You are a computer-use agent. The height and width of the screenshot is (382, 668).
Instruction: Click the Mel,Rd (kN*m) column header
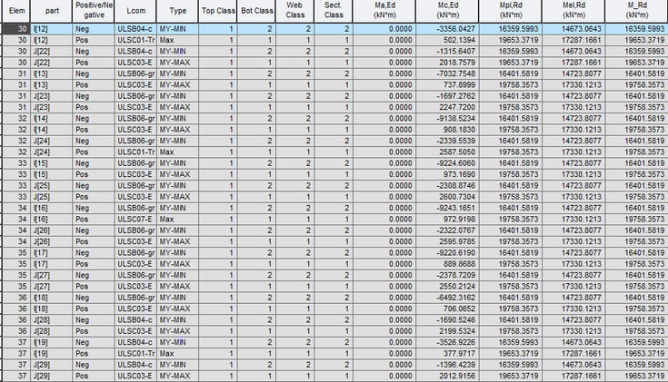pyautogui.click(x=573, y=11)
